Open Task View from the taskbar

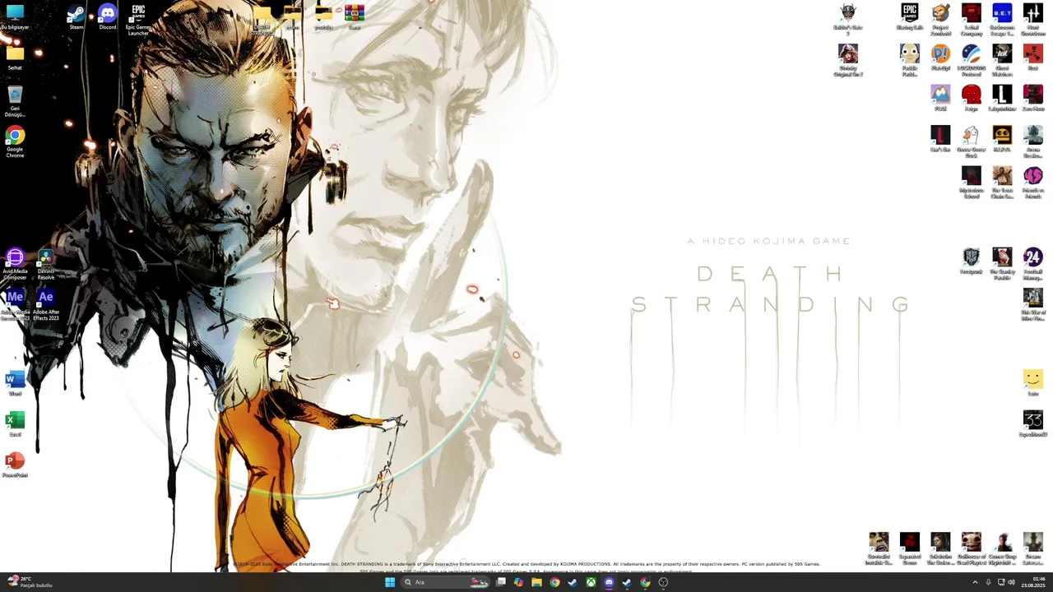[500, 582]
